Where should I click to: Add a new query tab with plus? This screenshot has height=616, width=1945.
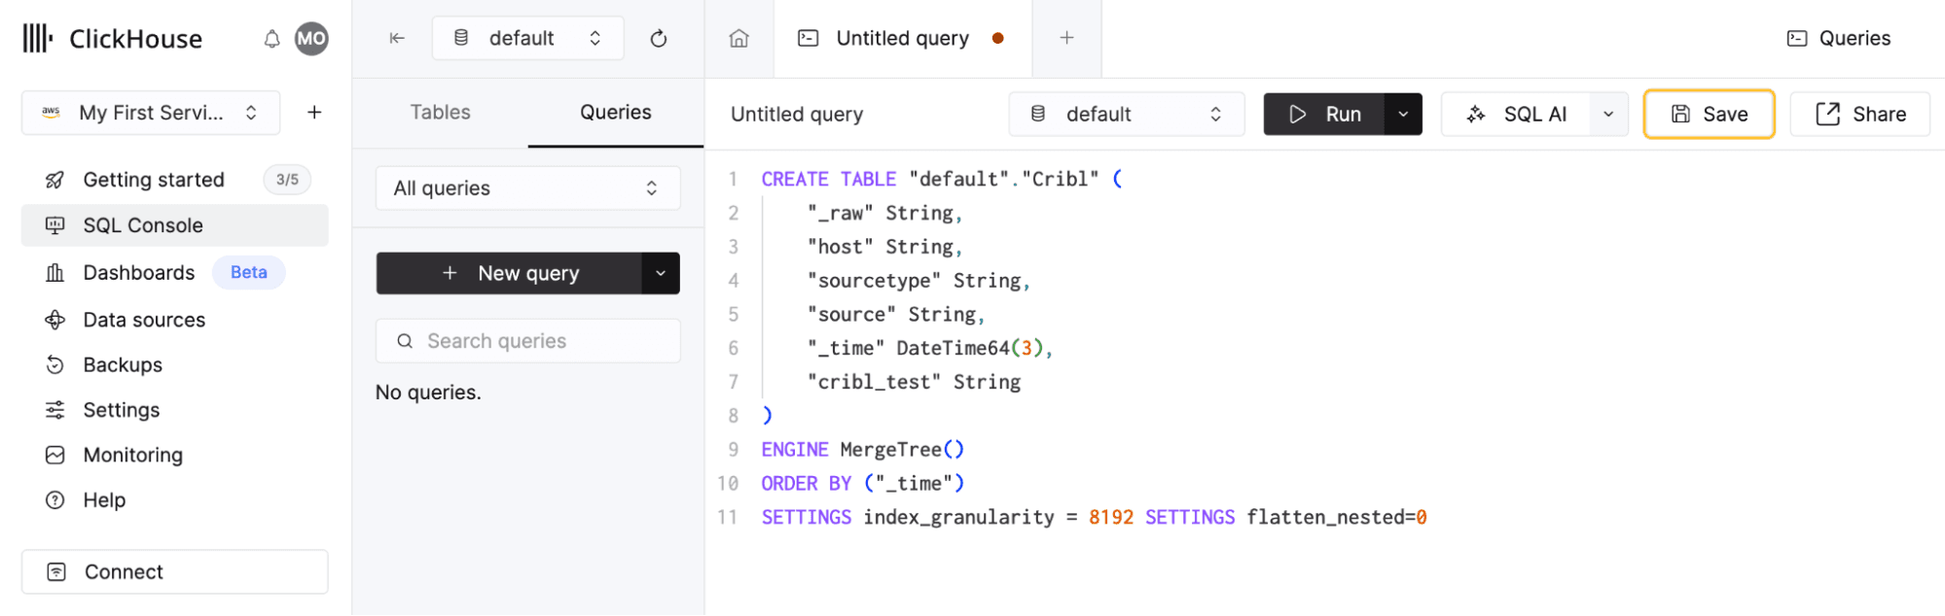(1066, 38)
